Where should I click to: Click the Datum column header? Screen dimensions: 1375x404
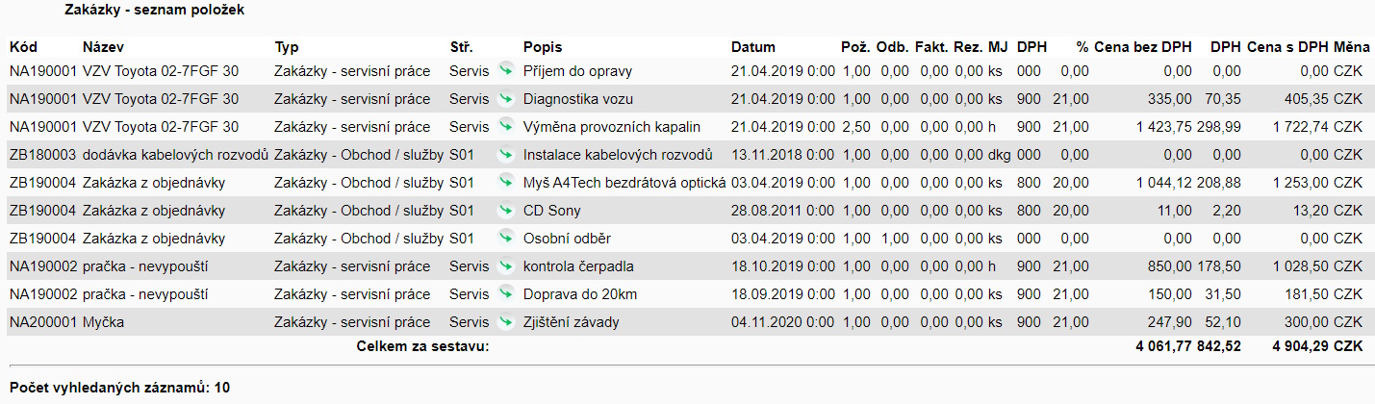point(752,46)
